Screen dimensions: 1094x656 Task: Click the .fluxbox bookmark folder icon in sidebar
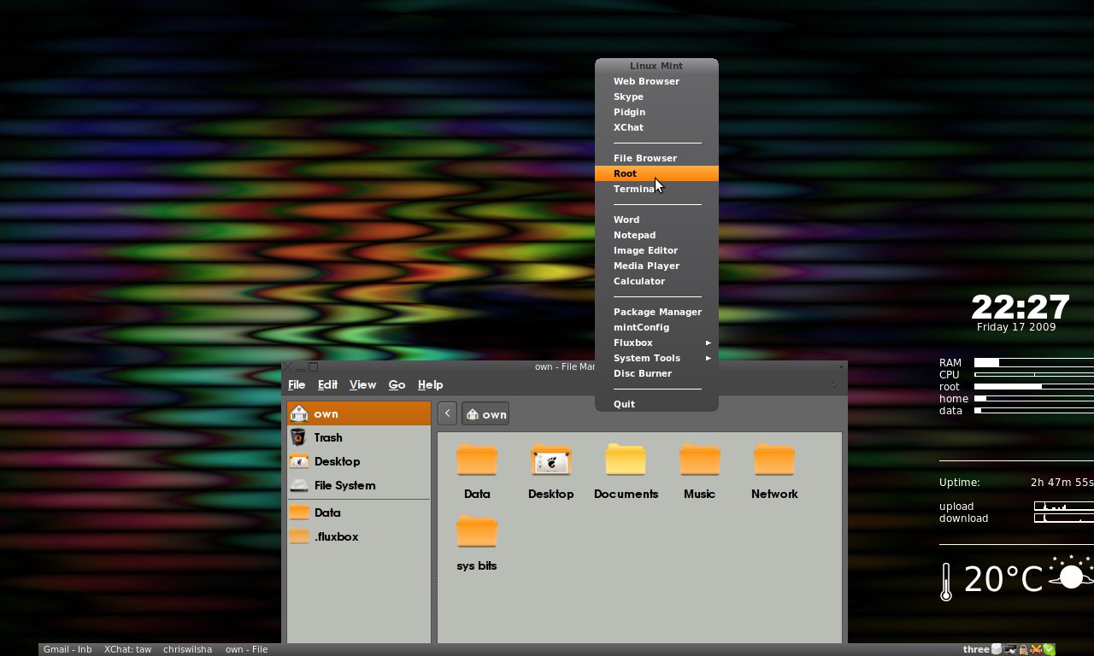click(x=299, y=536)
